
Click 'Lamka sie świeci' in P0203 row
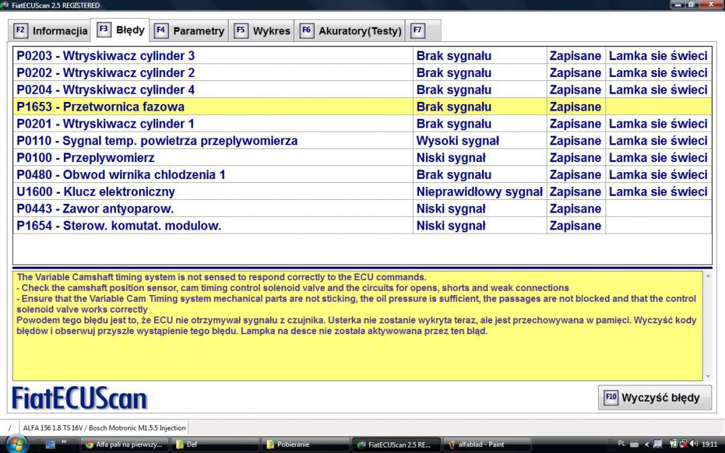tap(658, 56)
